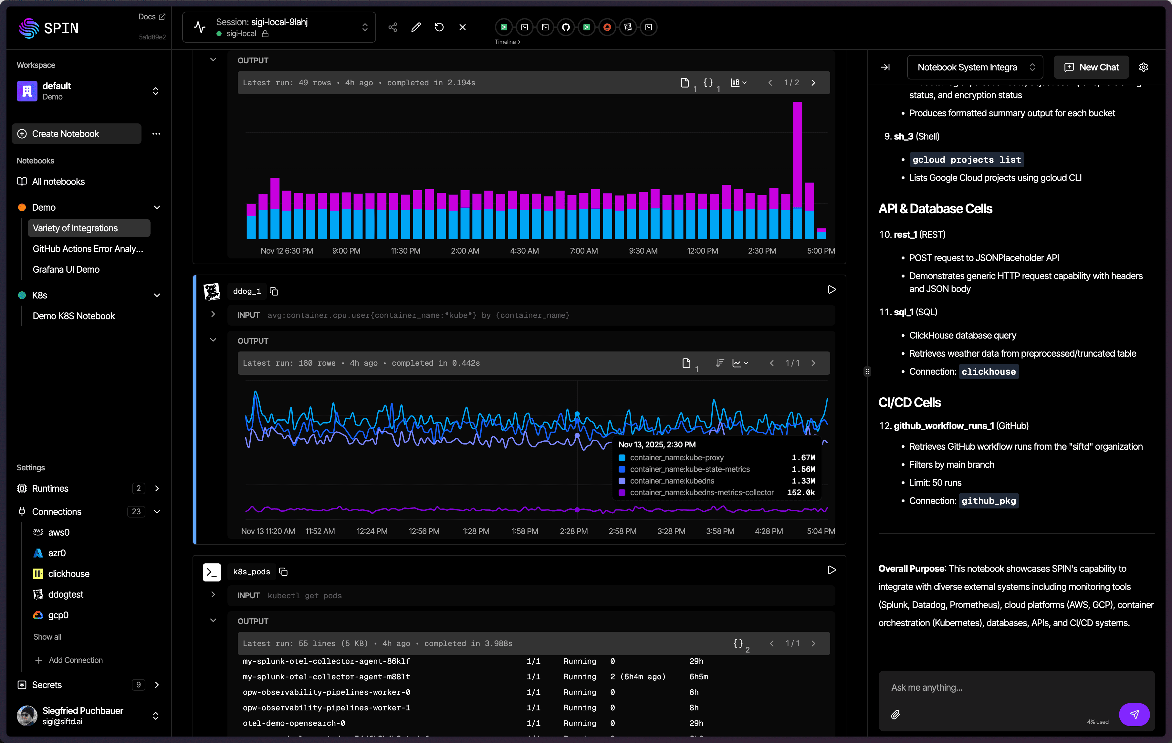1172x743 pixels.
Task: Start a New Chat
Action: pyautogui.click(x=1091, y=67)
